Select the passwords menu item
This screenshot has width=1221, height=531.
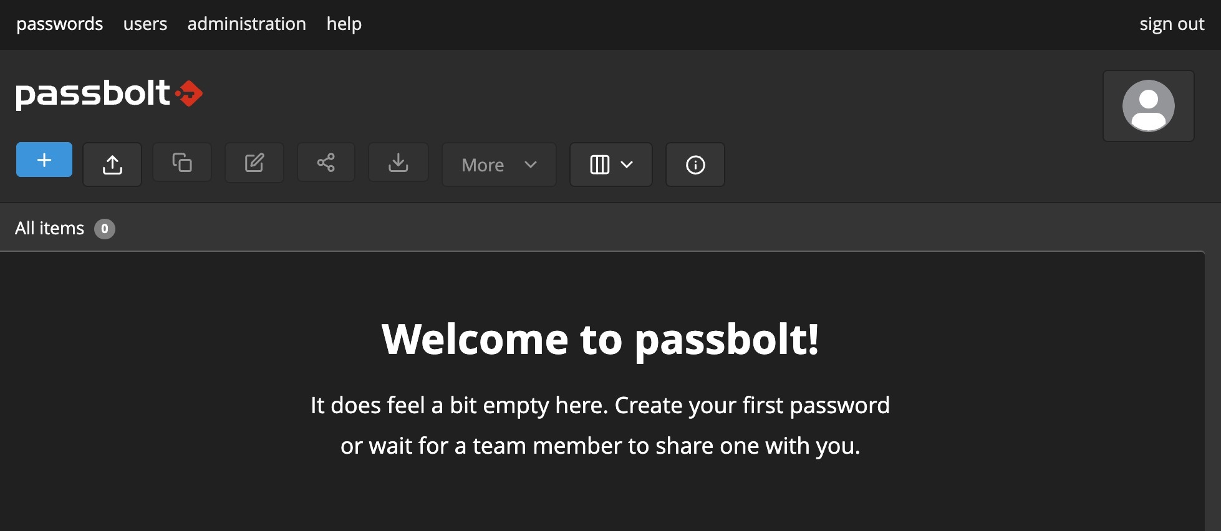tap(59, 24)
